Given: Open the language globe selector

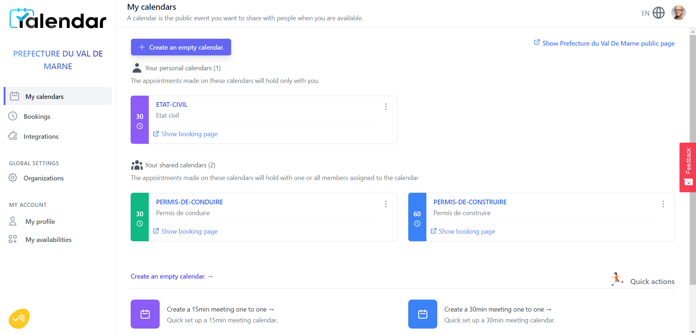Looking at the screenshot, I should tap(658, 13).
